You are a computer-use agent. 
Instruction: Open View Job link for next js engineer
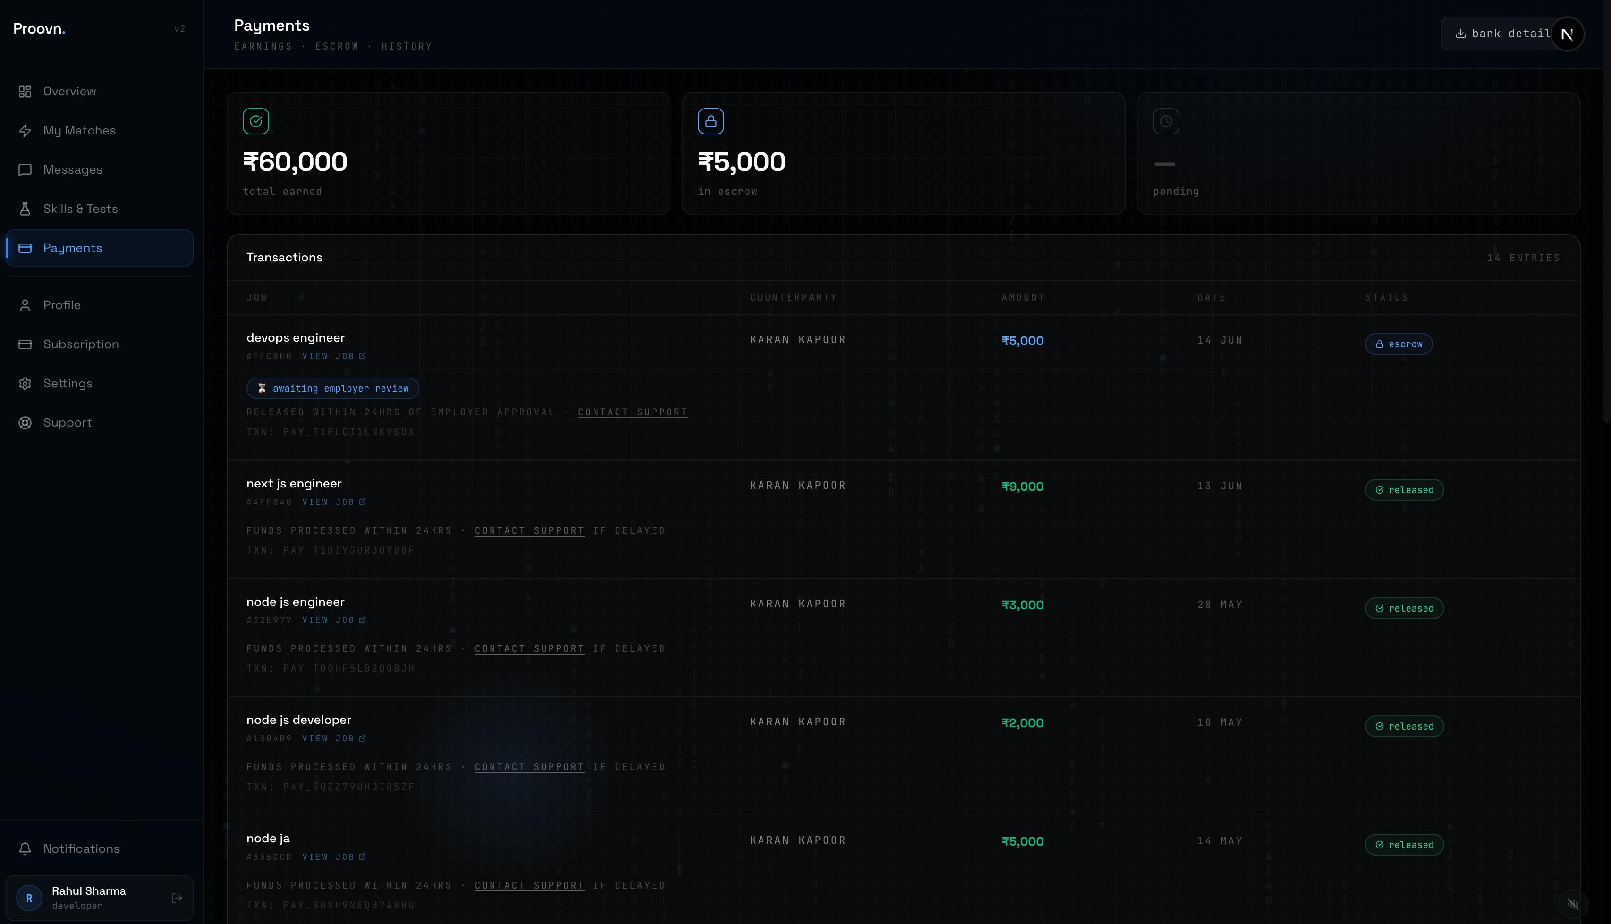tap(334, 502)
